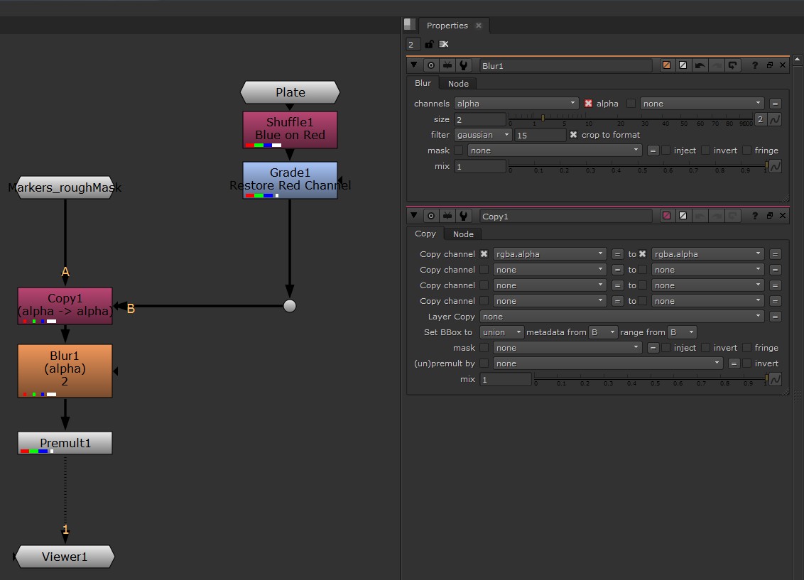804x580 pixels.
Task: Select the Grade1 Restore Red Channel node
Action: pos(290,180)
